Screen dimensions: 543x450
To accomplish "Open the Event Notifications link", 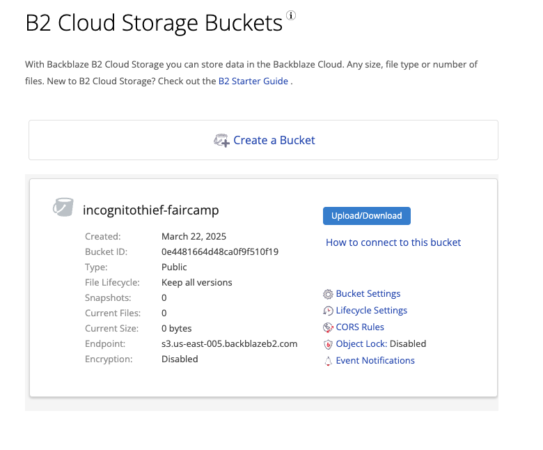I will (375, 361).
